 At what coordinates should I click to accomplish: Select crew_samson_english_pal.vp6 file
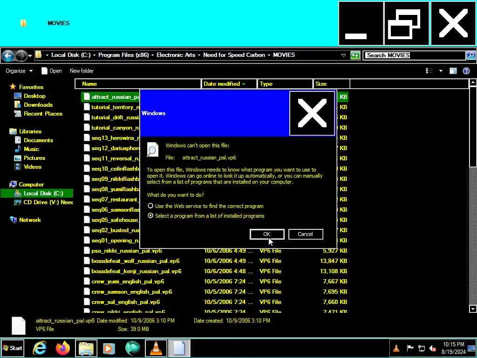click(x=132, y=292)
